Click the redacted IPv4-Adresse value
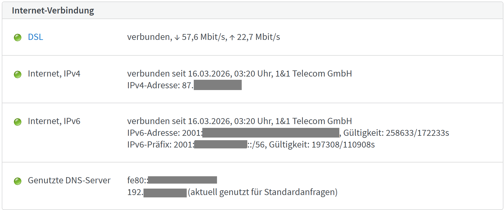 (218, 85)
